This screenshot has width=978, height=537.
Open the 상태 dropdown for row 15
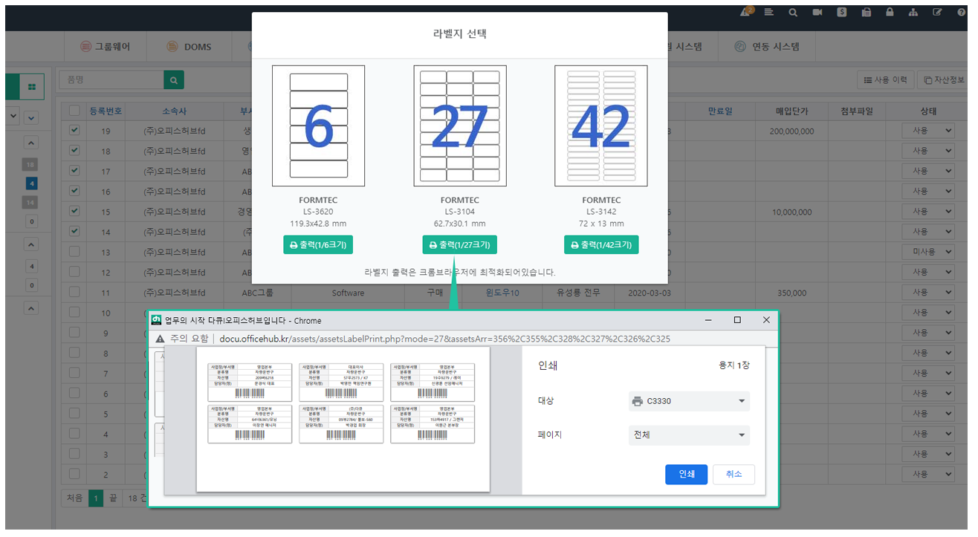928,212
